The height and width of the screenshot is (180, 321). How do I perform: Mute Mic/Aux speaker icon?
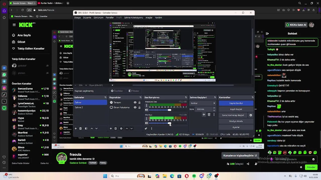tap(146, 123)
